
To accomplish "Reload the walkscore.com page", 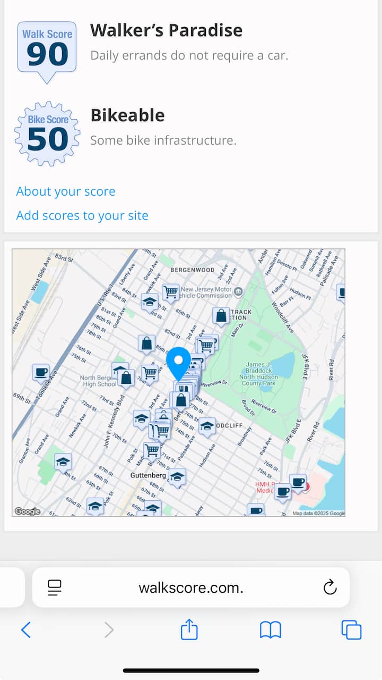I will [x=330, y=587].
